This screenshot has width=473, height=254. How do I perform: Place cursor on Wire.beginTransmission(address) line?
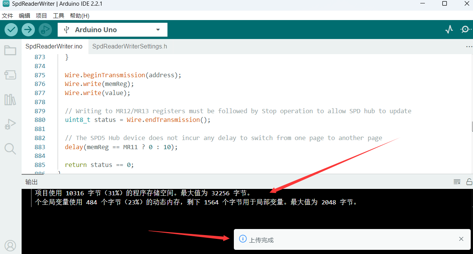(x=123, y=75)
